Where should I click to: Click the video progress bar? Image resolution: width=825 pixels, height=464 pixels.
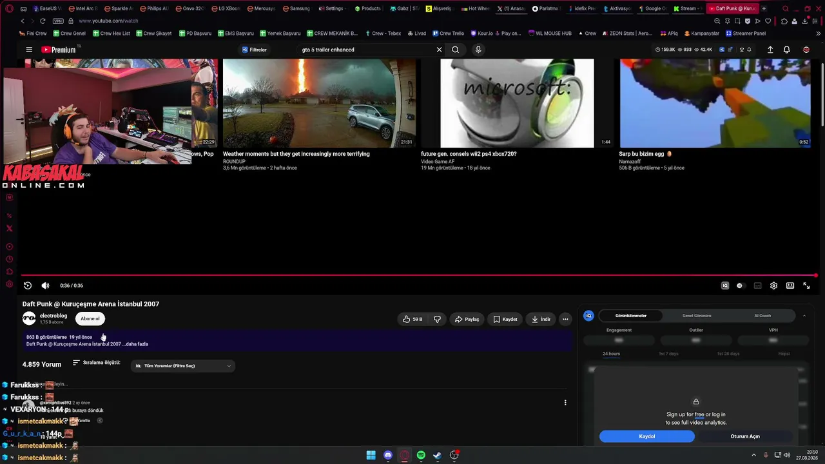point(419,275)
